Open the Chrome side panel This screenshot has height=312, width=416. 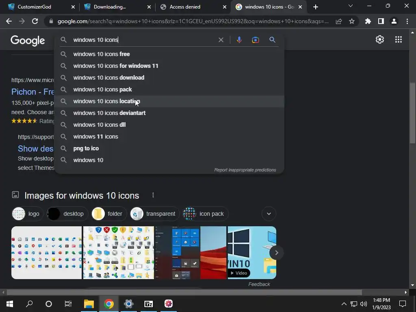(x=381, y=21)
